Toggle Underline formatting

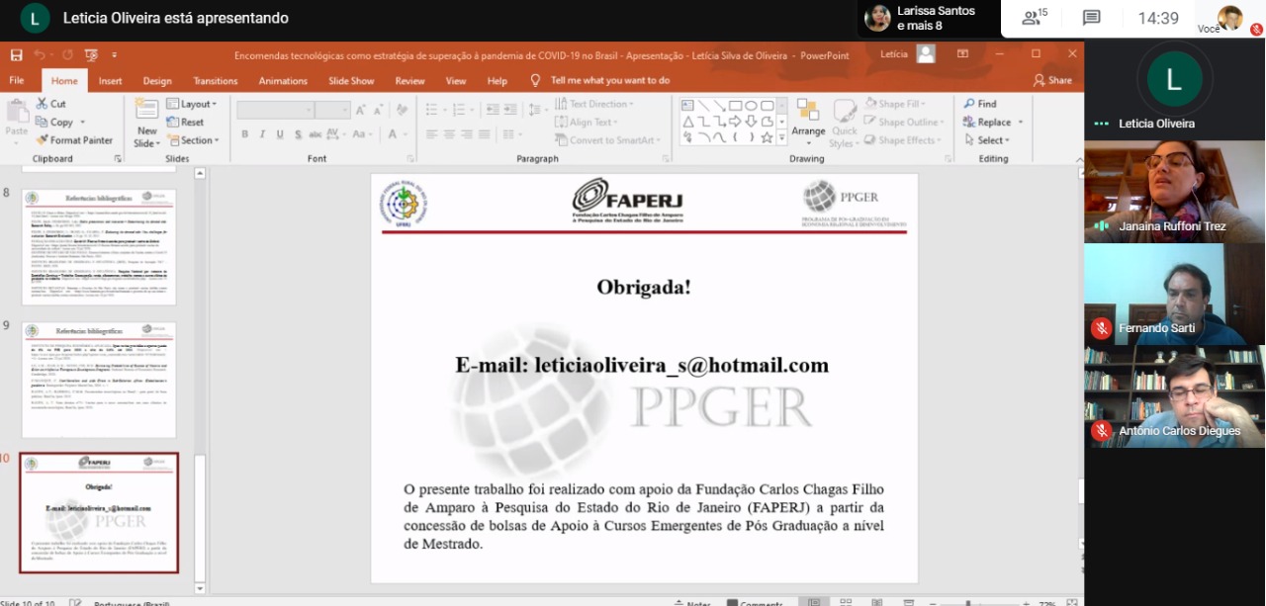point(279,134)
